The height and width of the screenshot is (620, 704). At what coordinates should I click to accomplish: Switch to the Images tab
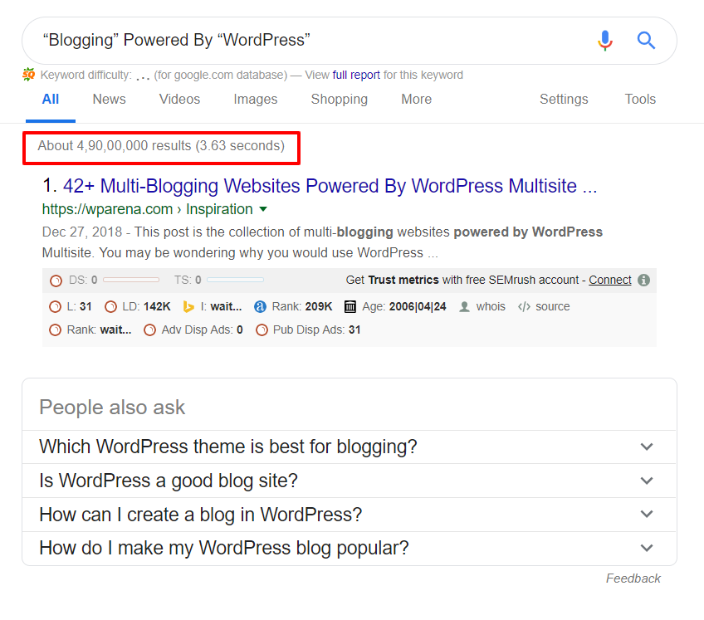(256, 100)
